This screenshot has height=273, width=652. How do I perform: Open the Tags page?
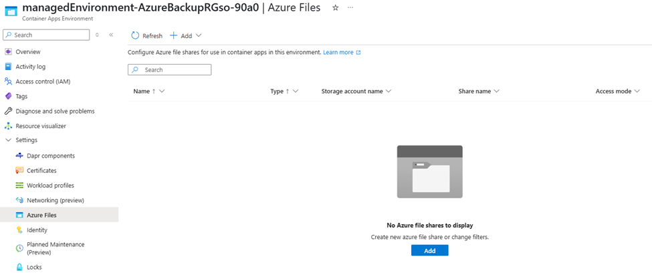point(21,96)
